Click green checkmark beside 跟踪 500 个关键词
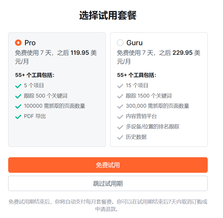Image resolution: width=223 pixels, height=218 pixels. [18, 96]
